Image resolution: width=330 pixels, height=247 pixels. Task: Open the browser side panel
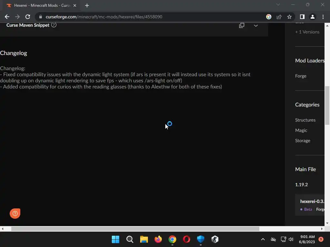click(x=302, y=17)
